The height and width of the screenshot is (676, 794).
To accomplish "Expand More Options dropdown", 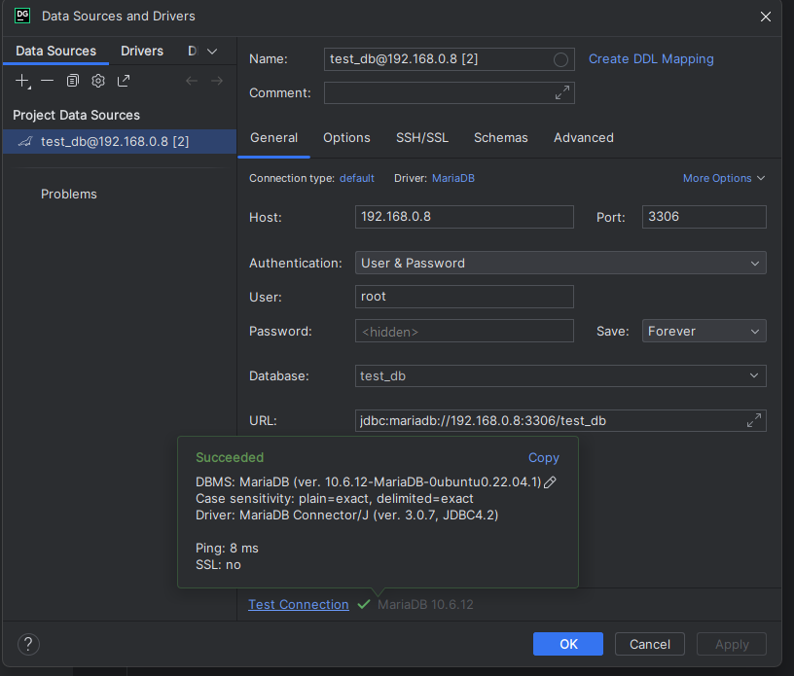I will [x=724, y=178].
